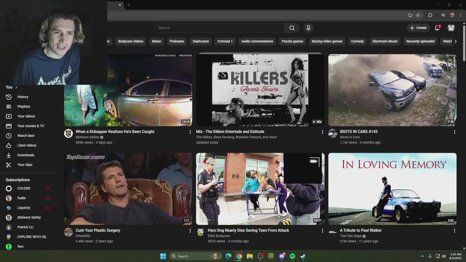Open options for the Hero Dog video
The image size is (466, 262).
click(322, 231)
